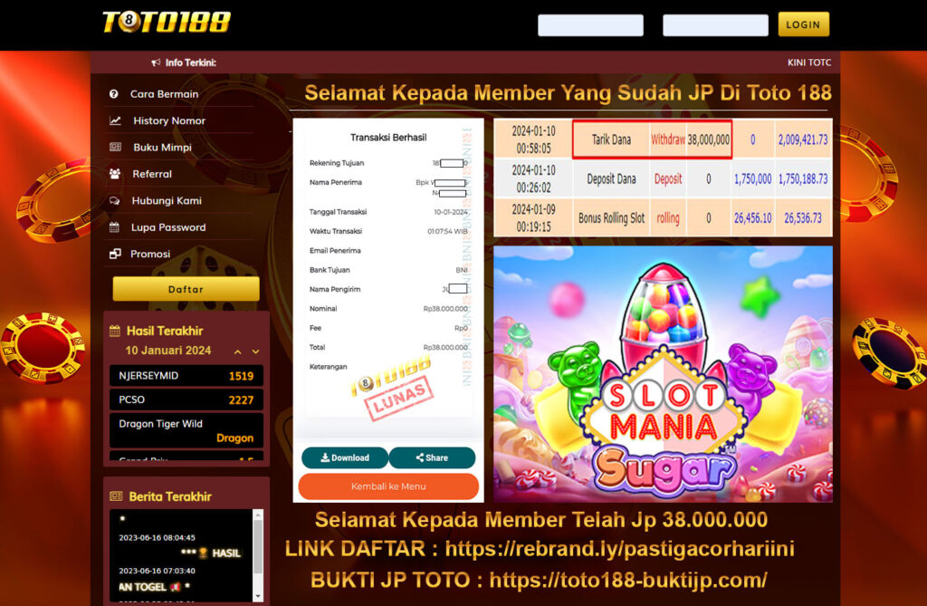
Task: Click the 10 Januari 2024 date label
Action: pos(168,351)
